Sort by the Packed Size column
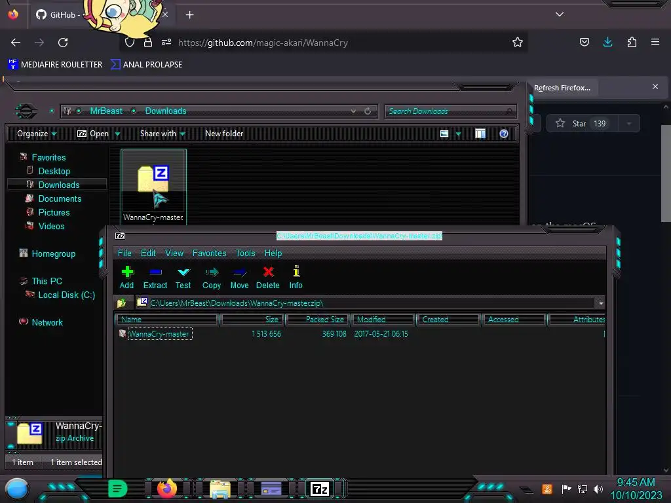 pyautogui.click(x=318, y=320)
